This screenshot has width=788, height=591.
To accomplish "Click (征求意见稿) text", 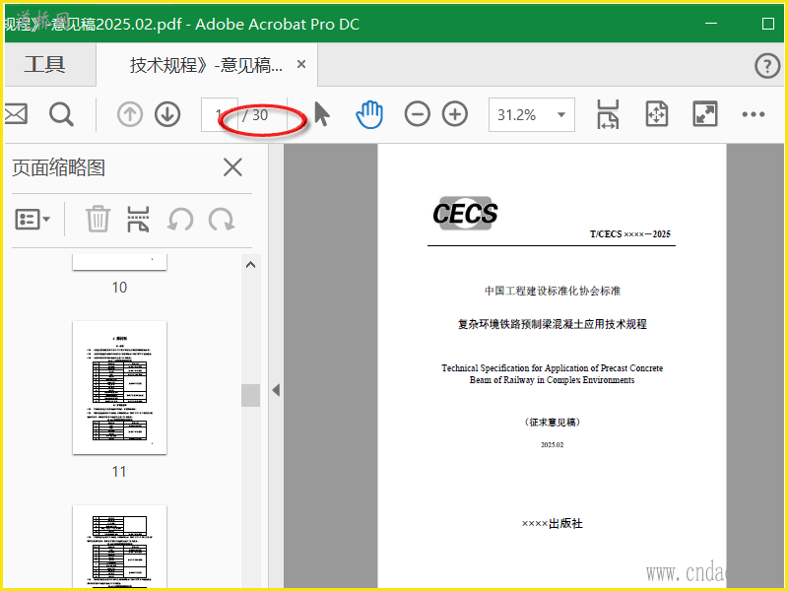I will (x=552, y=423).
